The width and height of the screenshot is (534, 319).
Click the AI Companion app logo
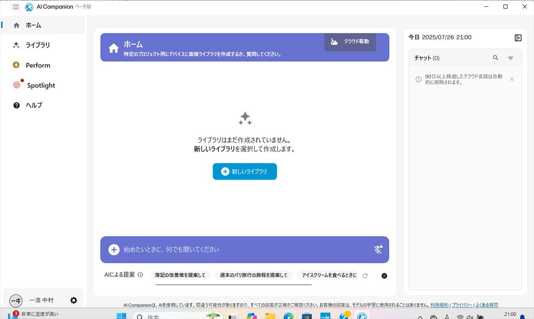[x=29, y=7]
